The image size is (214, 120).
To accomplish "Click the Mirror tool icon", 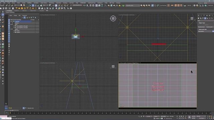I will pos(85,5).
